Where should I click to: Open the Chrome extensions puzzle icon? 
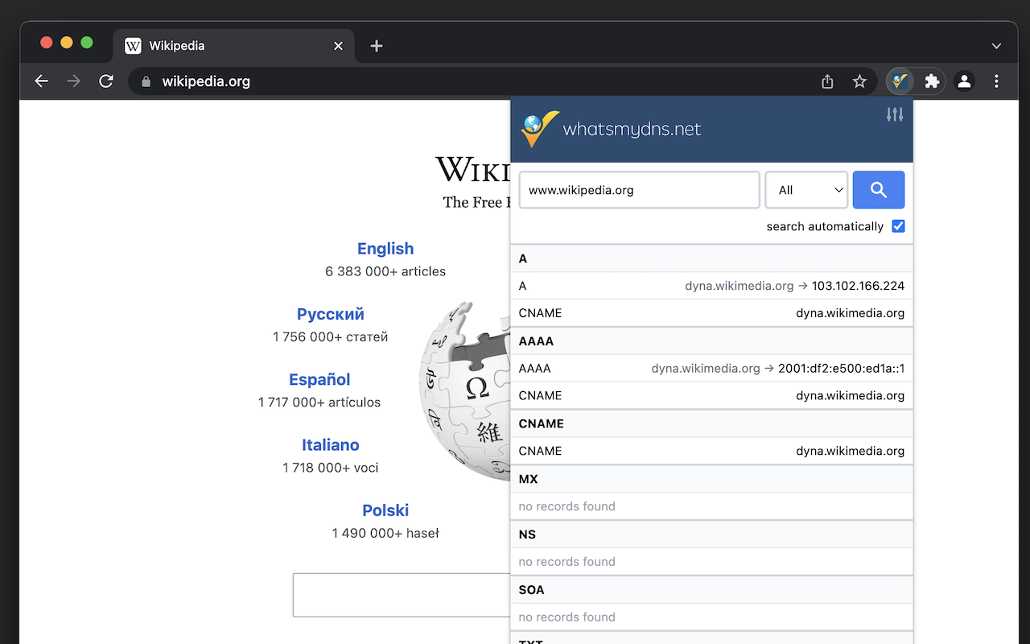932,81
